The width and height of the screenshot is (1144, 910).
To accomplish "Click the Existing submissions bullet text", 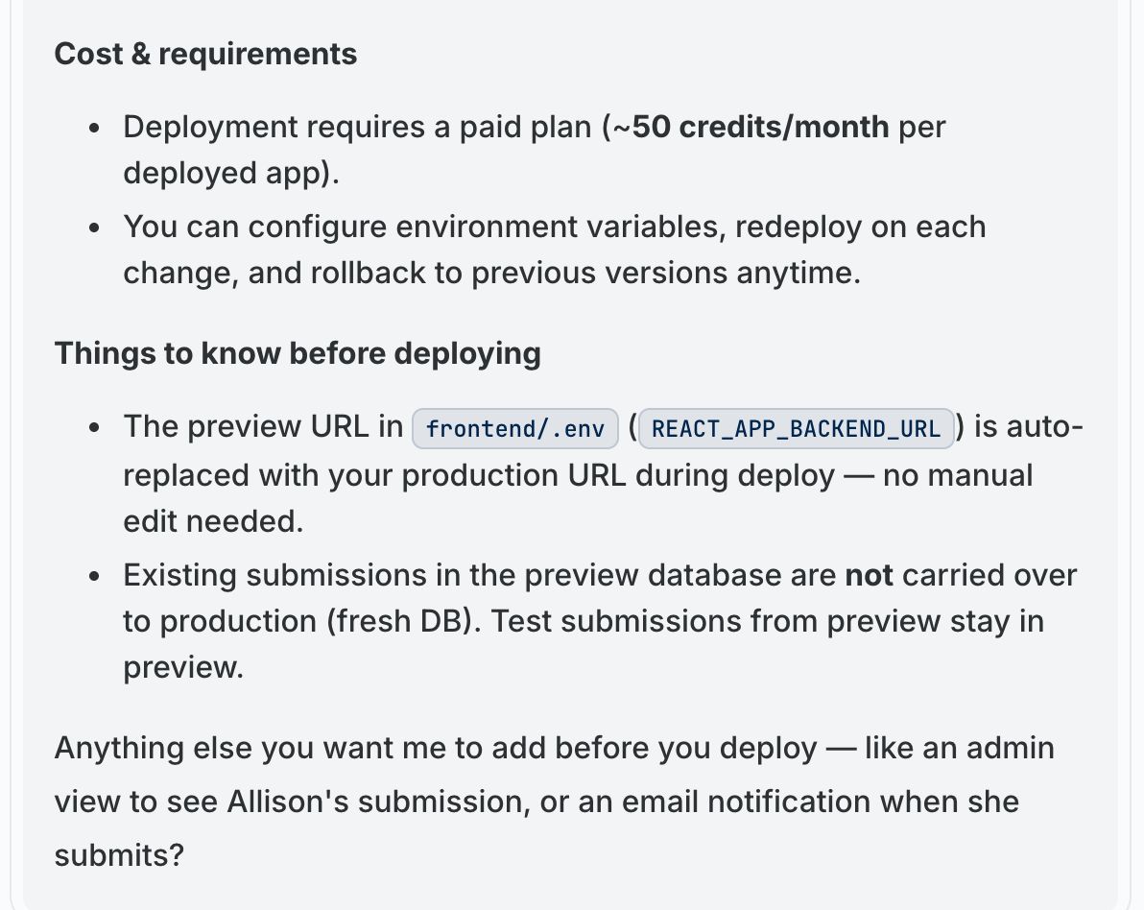I will coord(600,575).
